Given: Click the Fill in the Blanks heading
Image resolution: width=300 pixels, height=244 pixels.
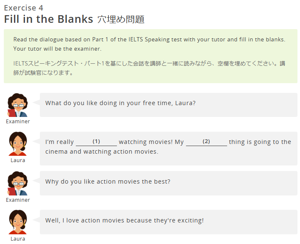Looking at the screenshot, I should (49, 19).
